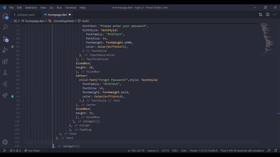280x157 pixels.
Task: Open the Extensions view
Action: 5,61
